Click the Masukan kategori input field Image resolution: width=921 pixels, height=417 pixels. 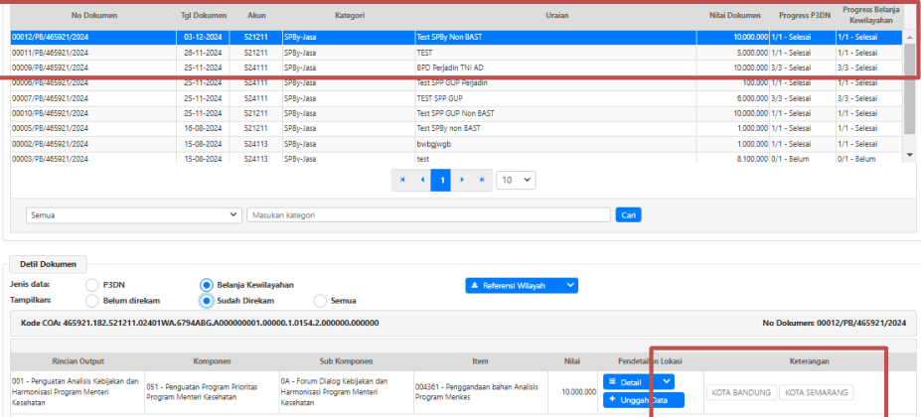pos(428,214)
